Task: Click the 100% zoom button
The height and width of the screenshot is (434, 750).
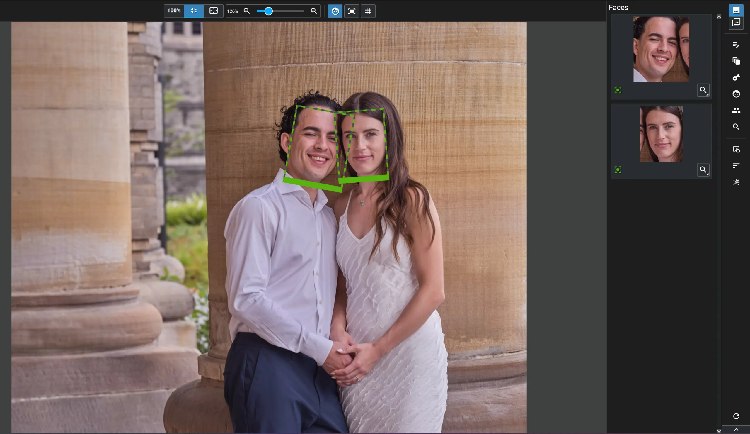Action: pyautogui.click(x=173, y=11)
